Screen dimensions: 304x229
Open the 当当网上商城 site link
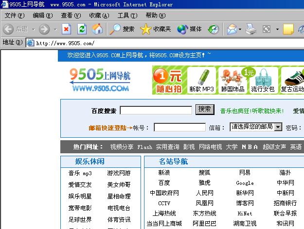click(164, 223)
